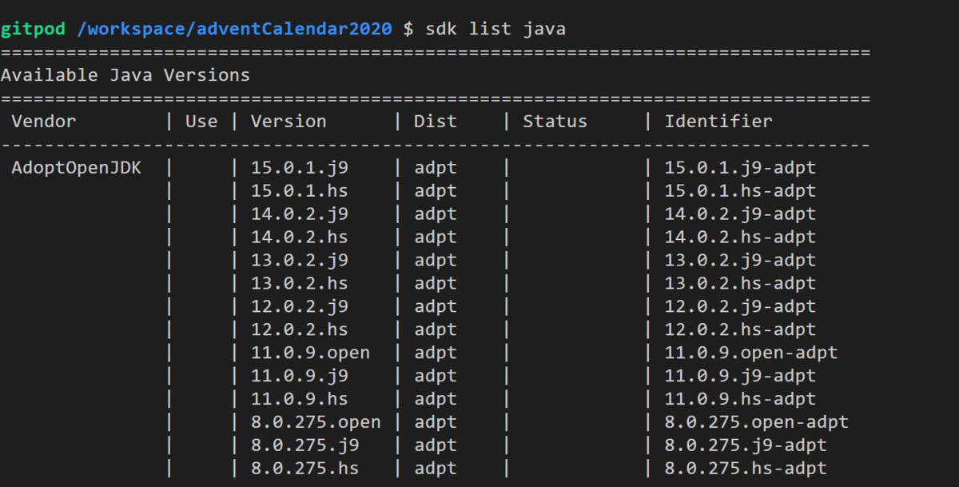This screenshot has width=959, height=487.
Task: Click the 15.0.1.j9-adpt identifier text
Action: 740,169
